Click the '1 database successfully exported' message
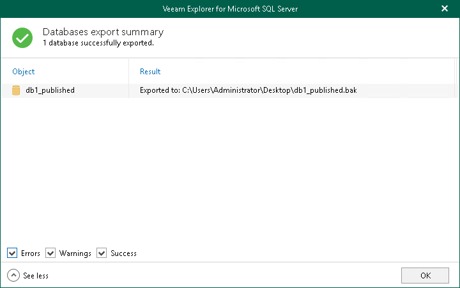The image size is (460, 288). 98,44
